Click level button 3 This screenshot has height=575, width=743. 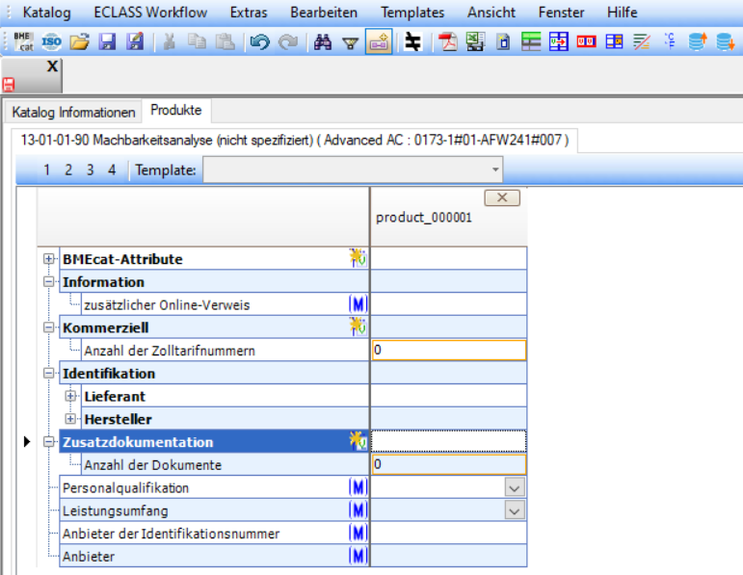[90, 170]
